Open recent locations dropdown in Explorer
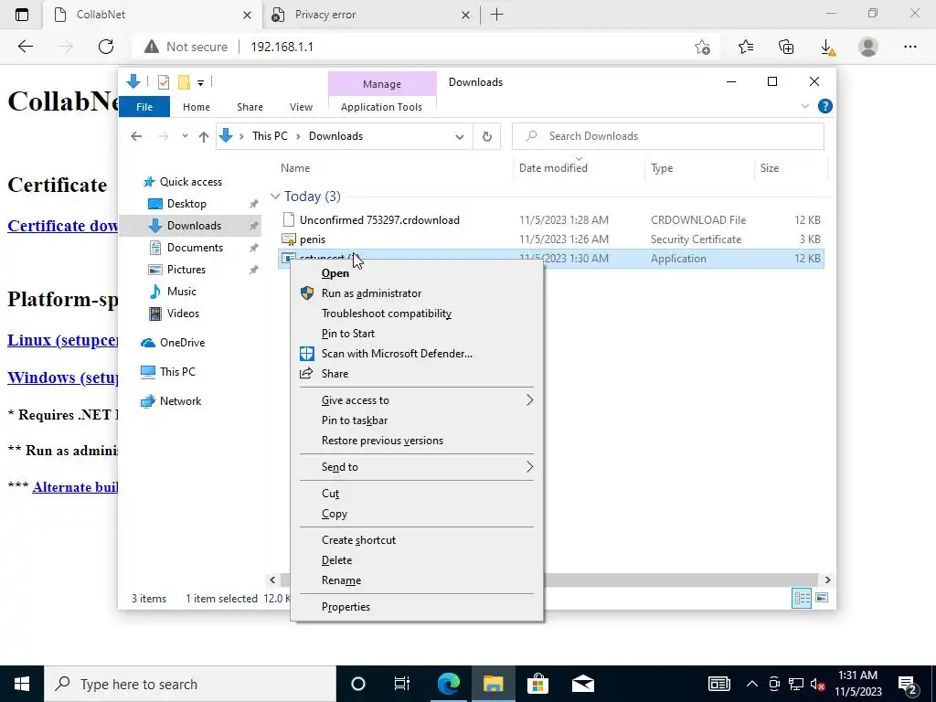Screen dimensions: 936x702 pyautogui.click(x=185, y=136)
